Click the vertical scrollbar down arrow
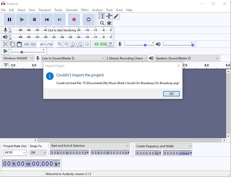 (x=228, y=136)
